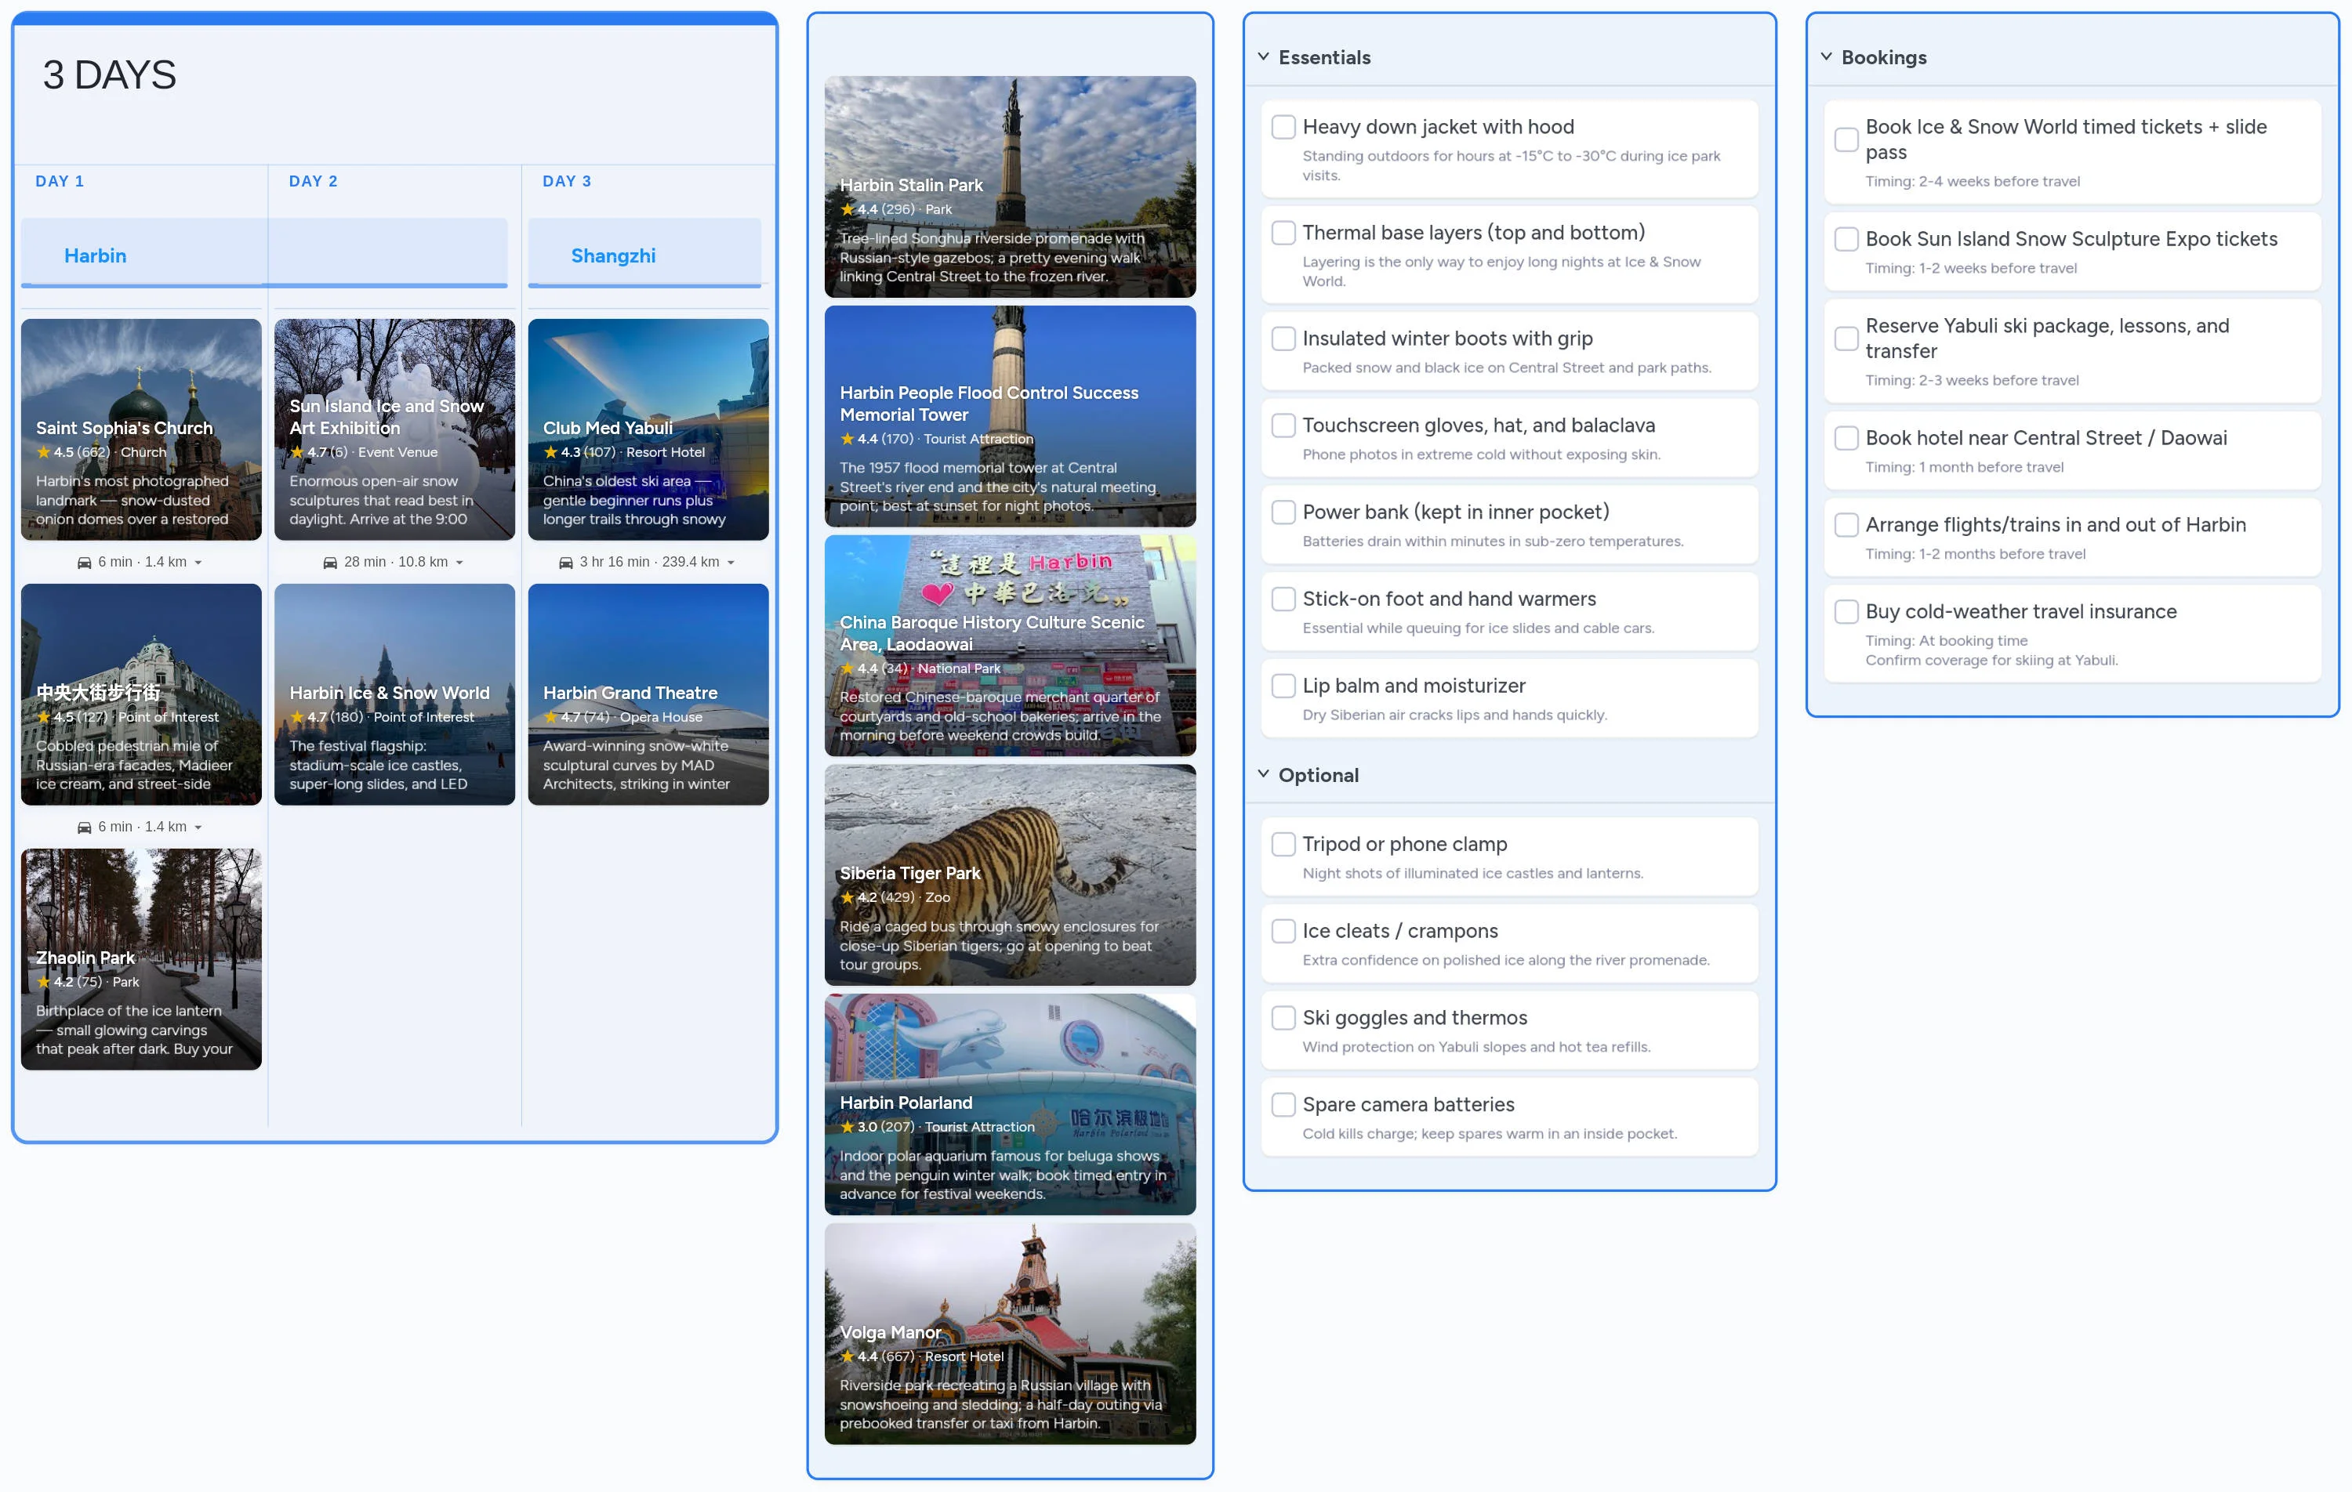Open the Harbin city label
The image size is (2352, 1492).
pyautogui.click(x=95, y=255)
